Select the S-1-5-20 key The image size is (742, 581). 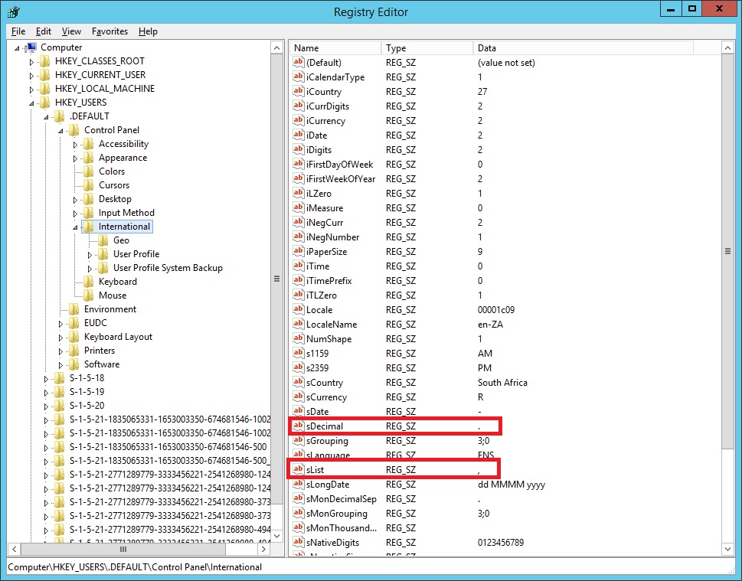(x=87, y=406)
